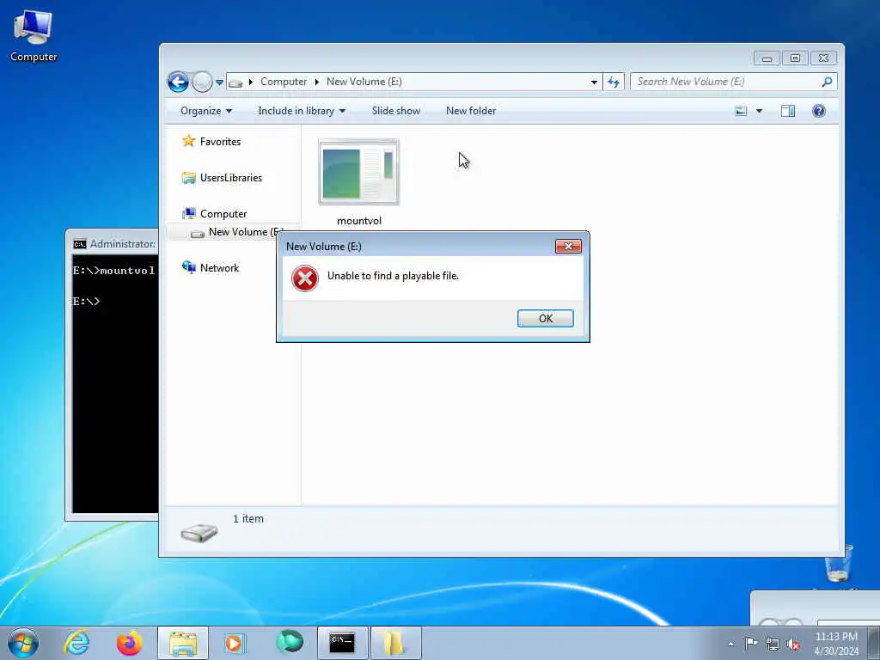Screen dimensions: 880x660
Task: Select Network in the navigation pane
Action: coord(219,268)
